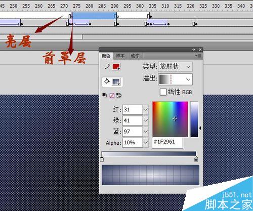Switch to the 样本 tab
Screen dimensions: 253x211
(120, 56)
